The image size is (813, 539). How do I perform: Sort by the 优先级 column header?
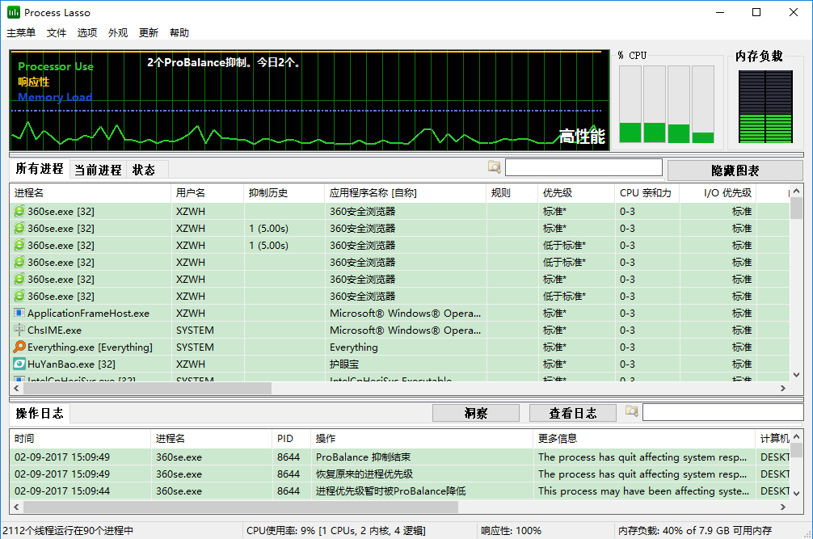tap(558, 193)
